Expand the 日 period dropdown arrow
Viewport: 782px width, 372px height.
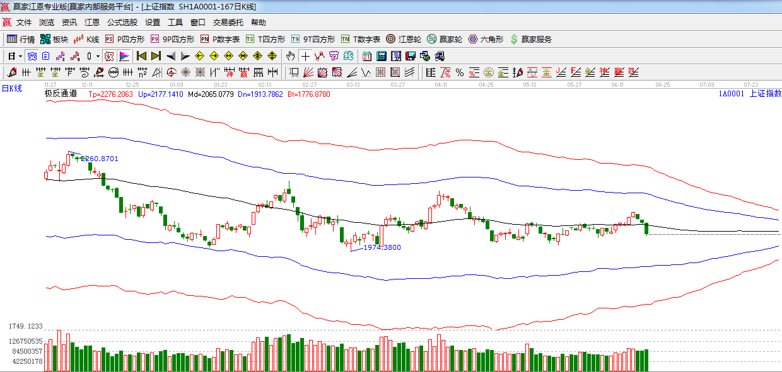tap(21, 56)
